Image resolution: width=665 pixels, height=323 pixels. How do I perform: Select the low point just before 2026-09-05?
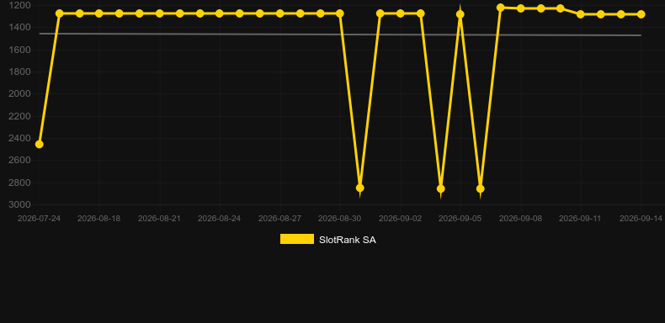coord(440,188)
